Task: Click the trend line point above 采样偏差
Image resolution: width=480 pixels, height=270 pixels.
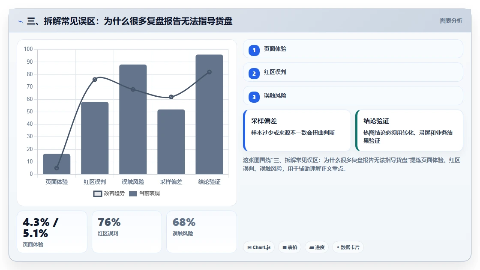Action: coord(171,97)
